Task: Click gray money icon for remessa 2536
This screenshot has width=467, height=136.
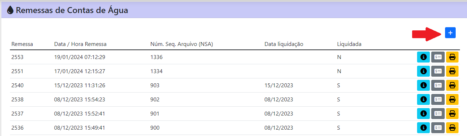Action: 438,128
